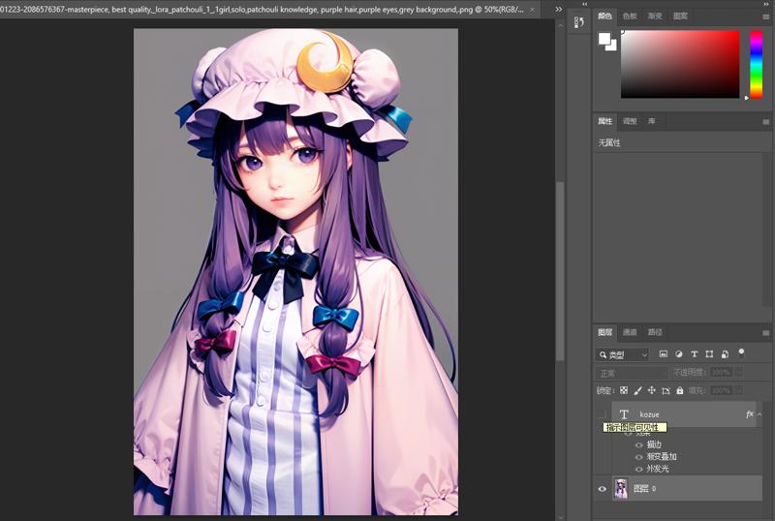775x521 pixels.
Task: Open the Color panel menu icon
Action: point(765,16)
